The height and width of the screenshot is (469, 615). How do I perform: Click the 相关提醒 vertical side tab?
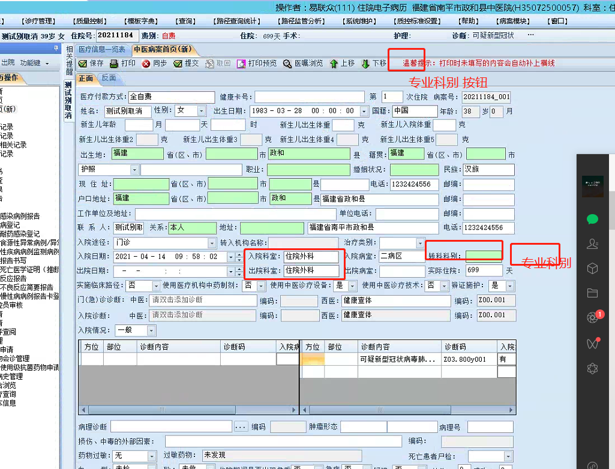[x=69, y=61]
